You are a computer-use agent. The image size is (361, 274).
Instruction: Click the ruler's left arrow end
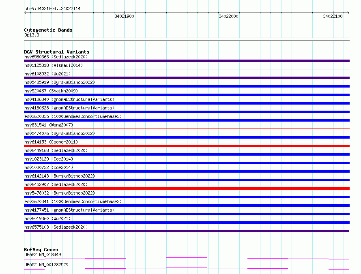pyautogui.click(x=25, y=13)
